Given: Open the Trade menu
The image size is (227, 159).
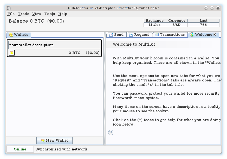Looking at the screenshot, I should (23, 14).
